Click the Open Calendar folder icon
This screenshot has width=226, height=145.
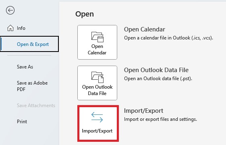tap(97, 37)
